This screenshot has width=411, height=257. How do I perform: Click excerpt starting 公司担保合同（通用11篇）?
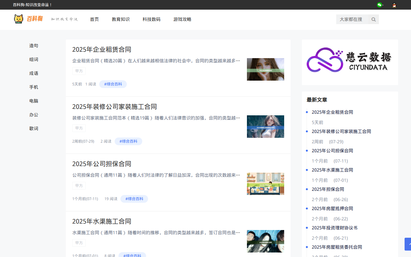tap(156, 175)
